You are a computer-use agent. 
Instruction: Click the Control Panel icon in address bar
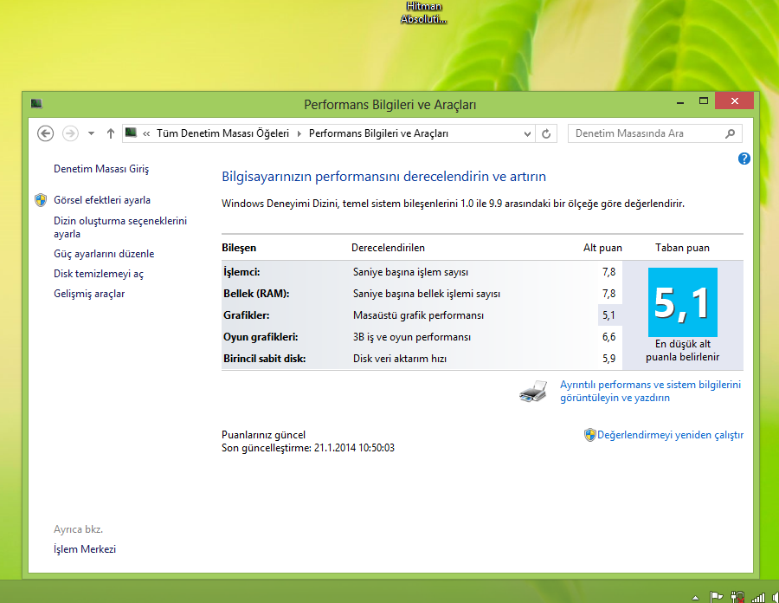point(132,133)
